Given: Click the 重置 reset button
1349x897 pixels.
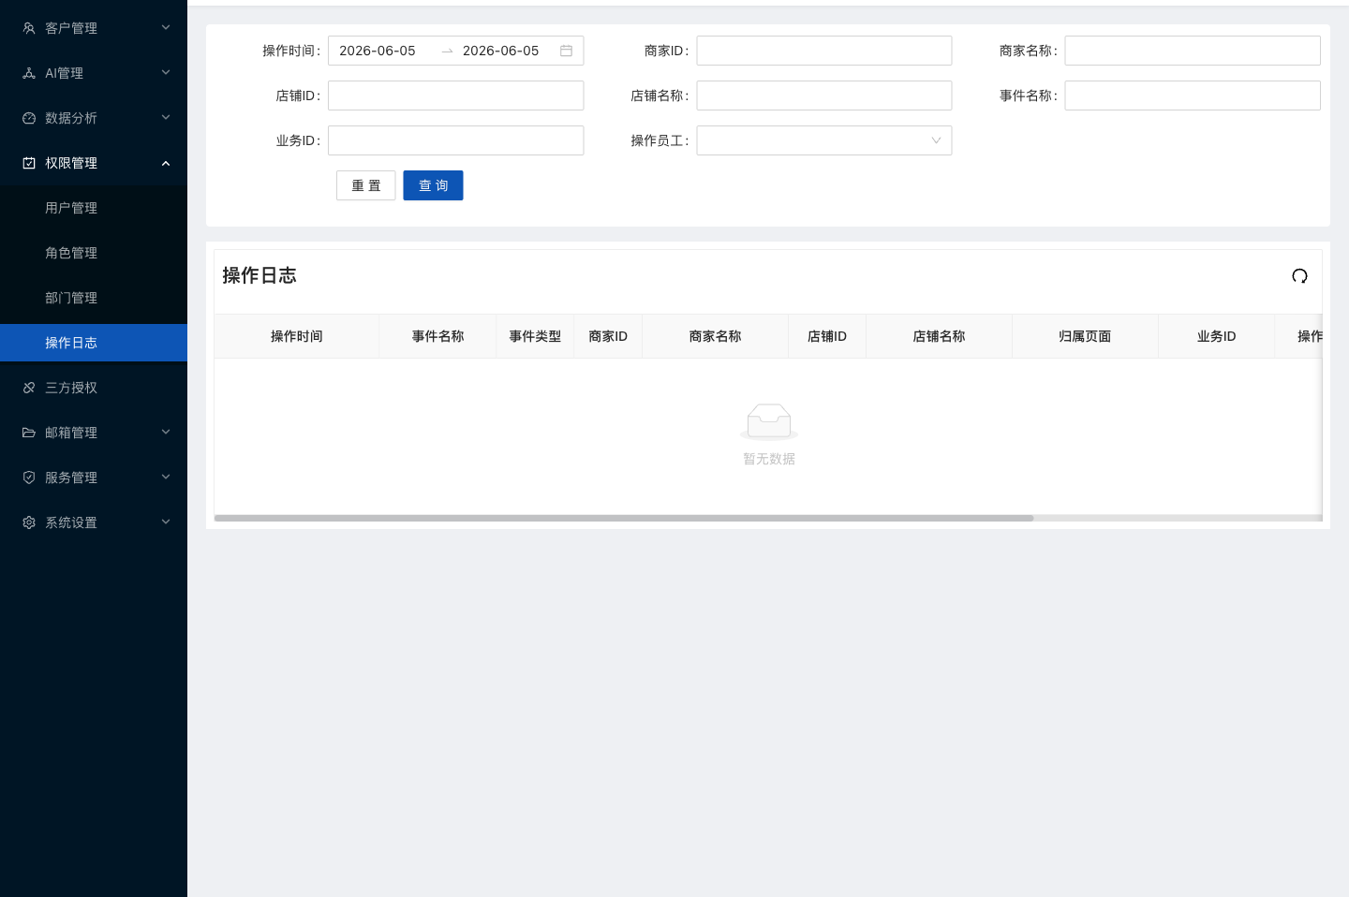Looking at the screenshot, I should pos(366,185).
